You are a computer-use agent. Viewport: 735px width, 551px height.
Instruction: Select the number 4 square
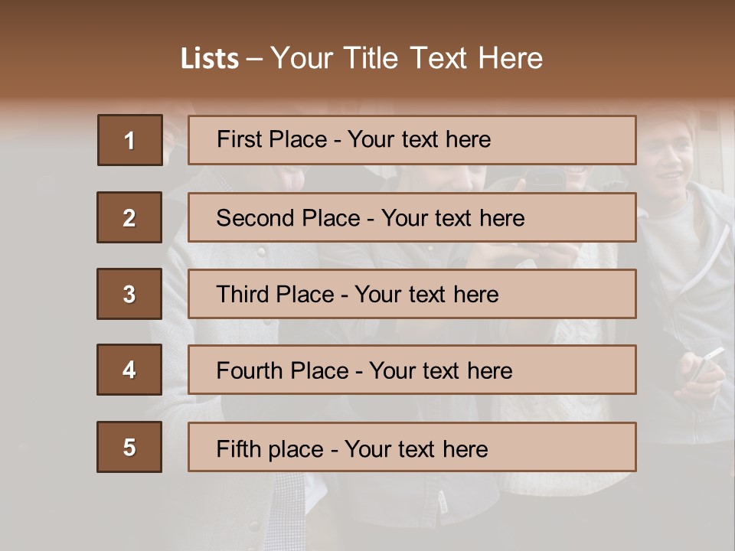click(x=129, y=370)
